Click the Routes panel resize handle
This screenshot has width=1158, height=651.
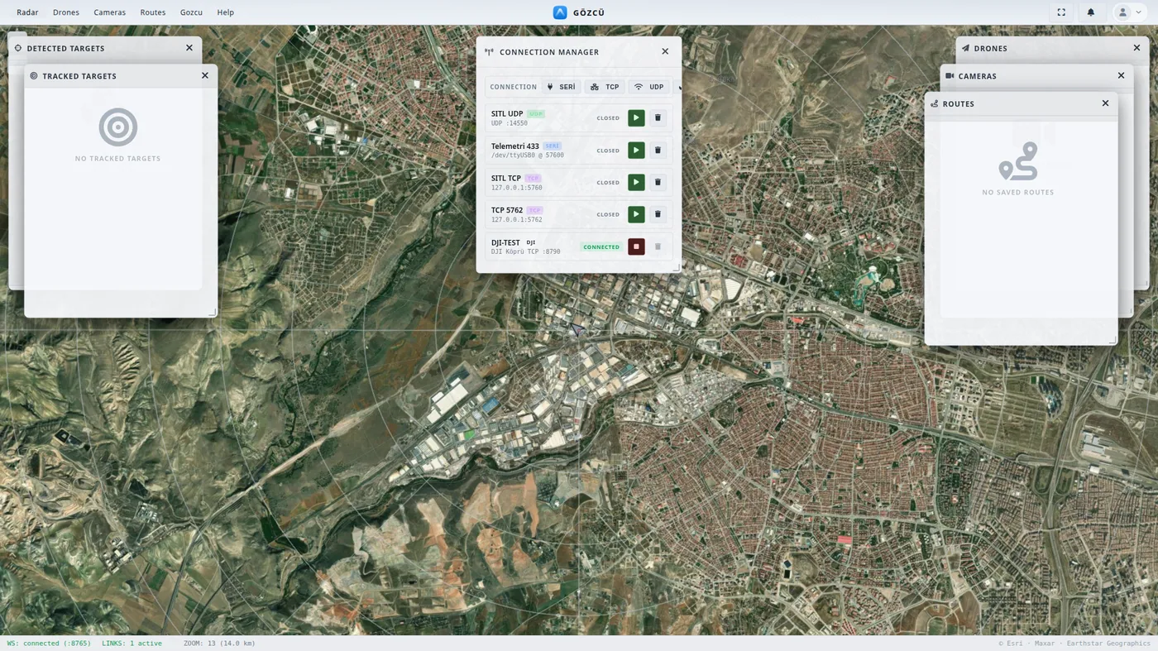click(1112, 340)
